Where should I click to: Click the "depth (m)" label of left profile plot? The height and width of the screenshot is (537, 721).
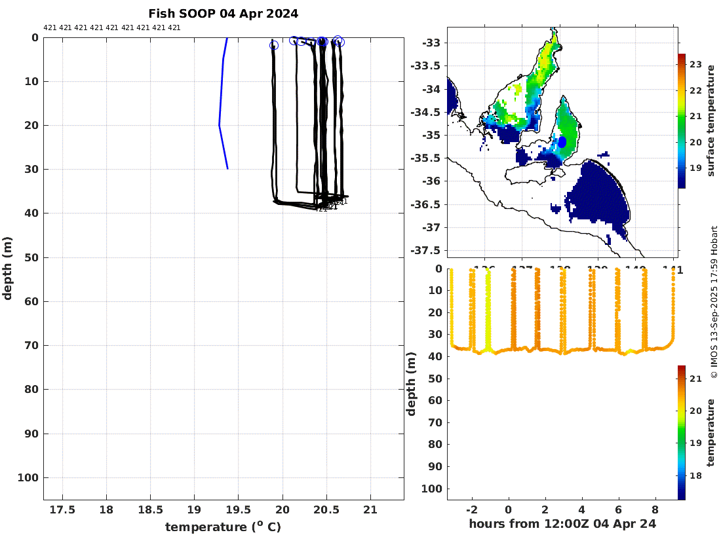(7, 268)
